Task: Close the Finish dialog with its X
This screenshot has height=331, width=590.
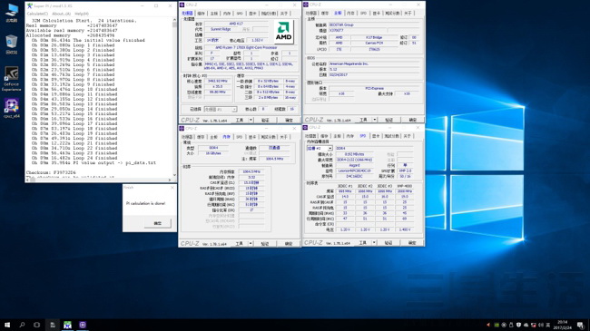Action: 172,188
